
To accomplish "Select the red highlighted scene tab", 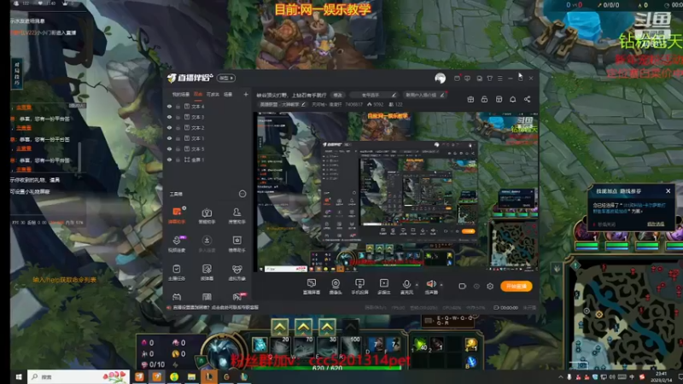I will [198, 95].
